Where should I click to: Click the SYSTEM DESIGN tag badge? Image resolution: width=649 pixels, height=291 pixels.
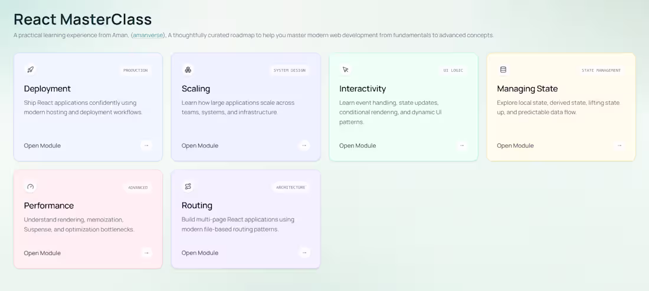[x=289, y=70]
